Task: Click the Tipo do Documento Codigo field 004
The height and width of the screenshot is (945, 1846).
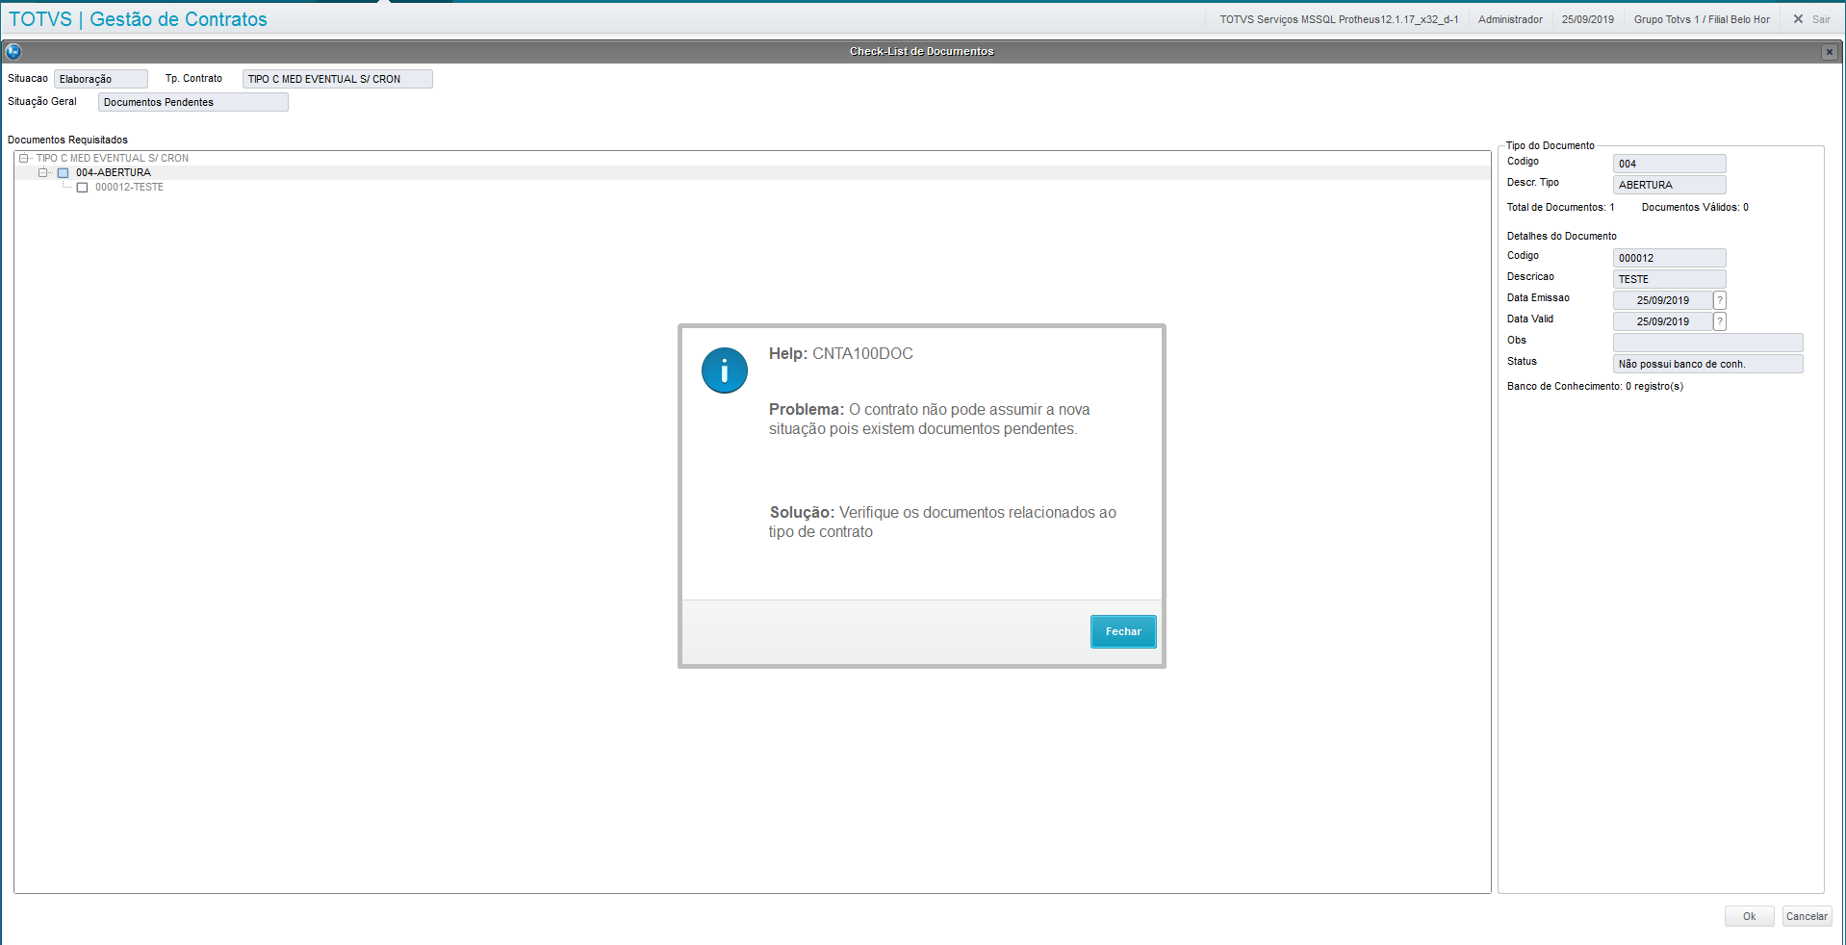Action: coord(1670,164)
